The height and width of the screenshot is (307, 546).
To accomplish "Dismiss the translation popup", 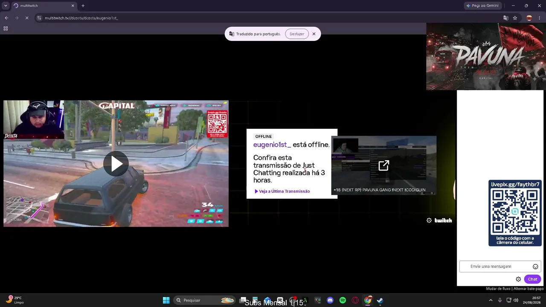I will click(314, 34).
